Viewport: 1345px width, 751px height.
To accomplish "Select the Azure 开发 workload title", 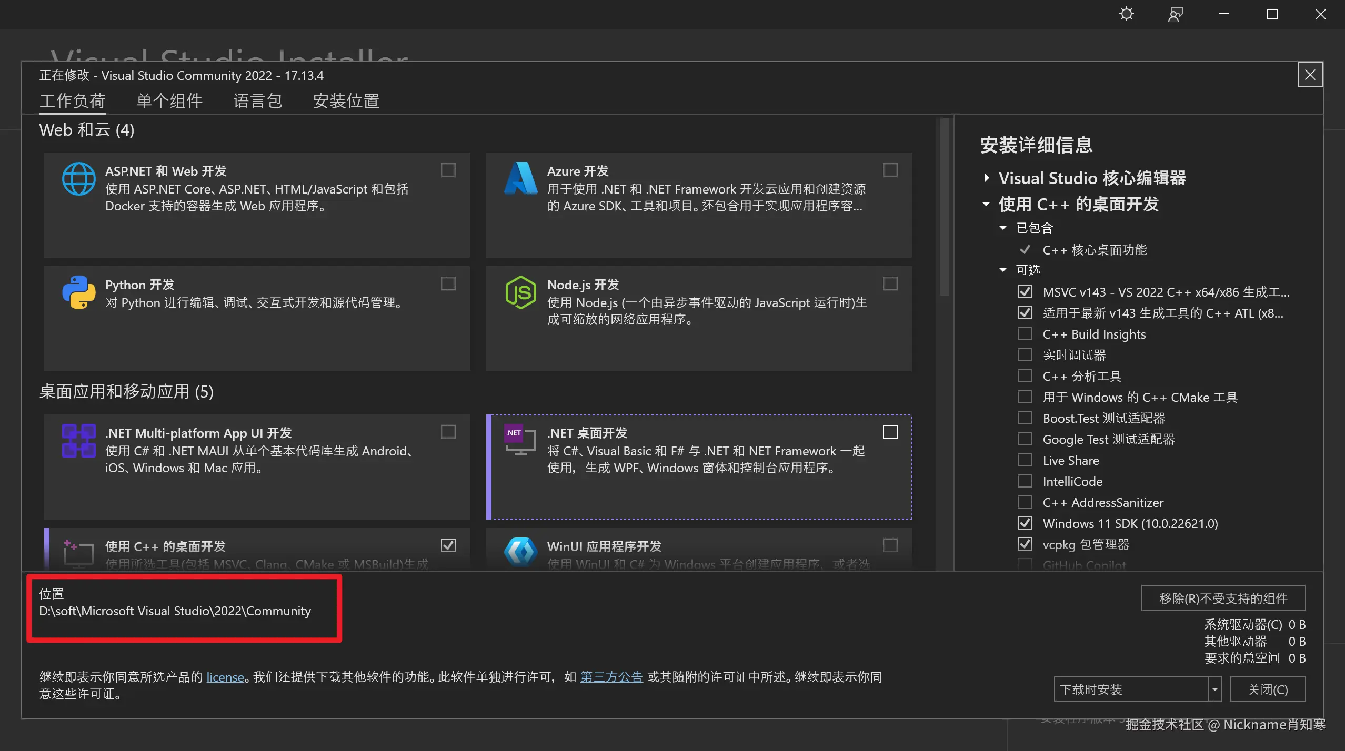I will 578,171.
